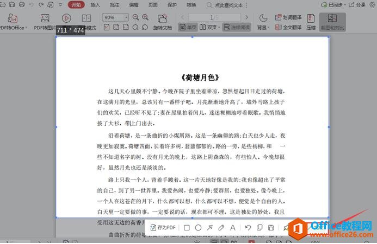The image size is (377, 244).
Task: Open the 已同步 cloud sync dropdown
Action: 333,4
